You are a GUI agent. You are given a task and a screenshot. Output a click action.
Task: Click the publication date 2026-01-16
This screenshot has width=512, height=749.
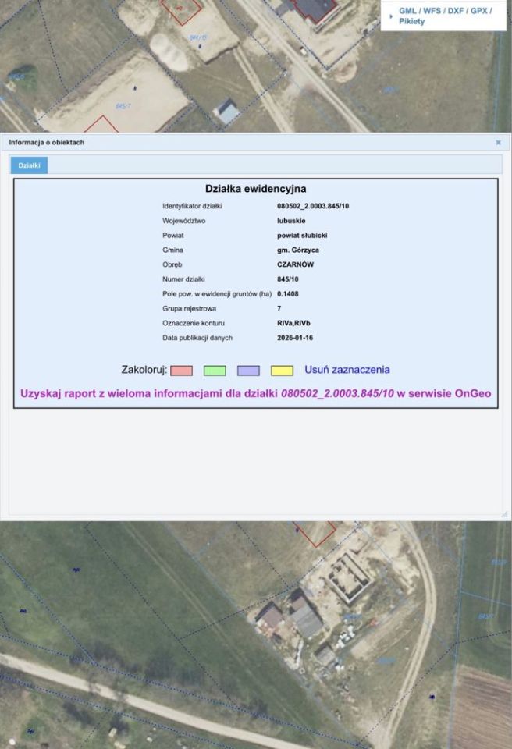point(295,338)
